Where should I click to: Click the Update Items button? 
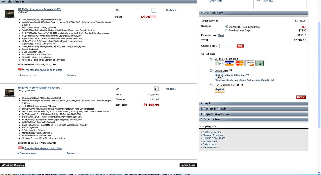188,165
